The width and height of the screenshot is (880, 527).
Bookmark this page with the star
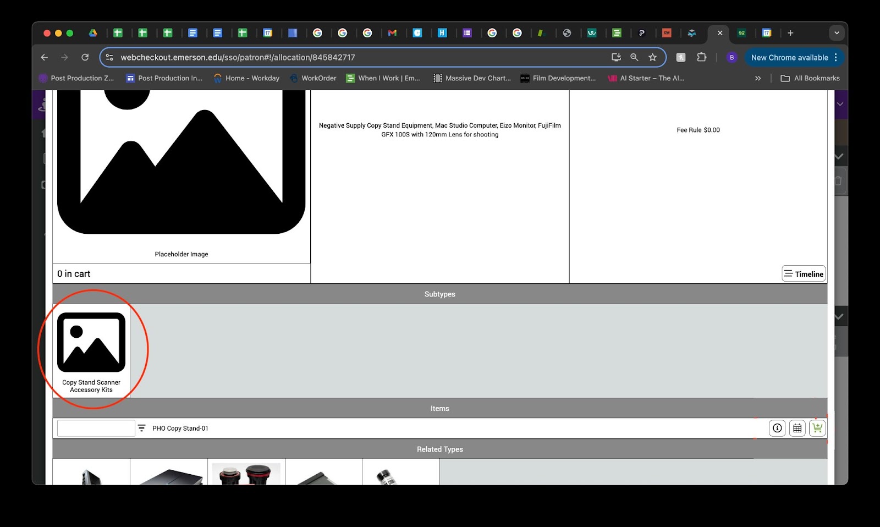click(653, 57)
